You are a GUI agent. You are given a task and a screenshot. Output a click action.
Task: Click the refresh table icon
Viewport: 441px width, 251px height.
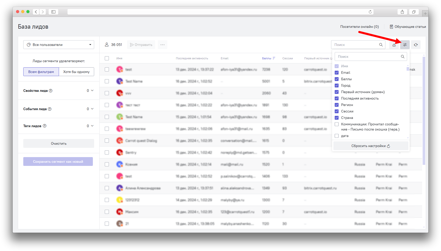coord(416,45)
